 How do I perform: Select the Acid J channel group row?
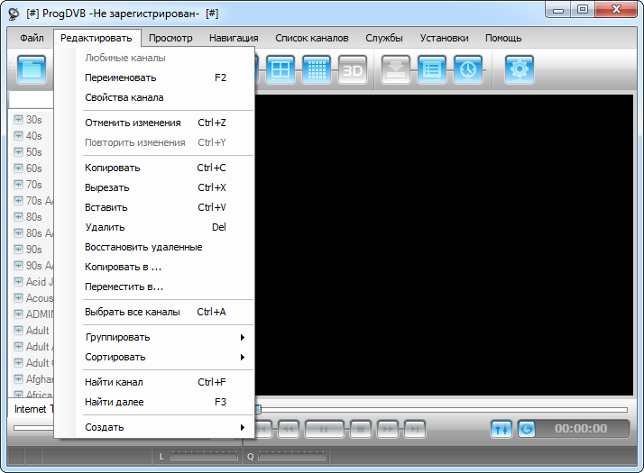32,282
